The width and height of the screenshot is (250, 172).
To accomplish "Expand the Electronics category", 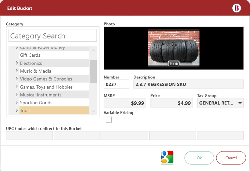I will 17,63.
